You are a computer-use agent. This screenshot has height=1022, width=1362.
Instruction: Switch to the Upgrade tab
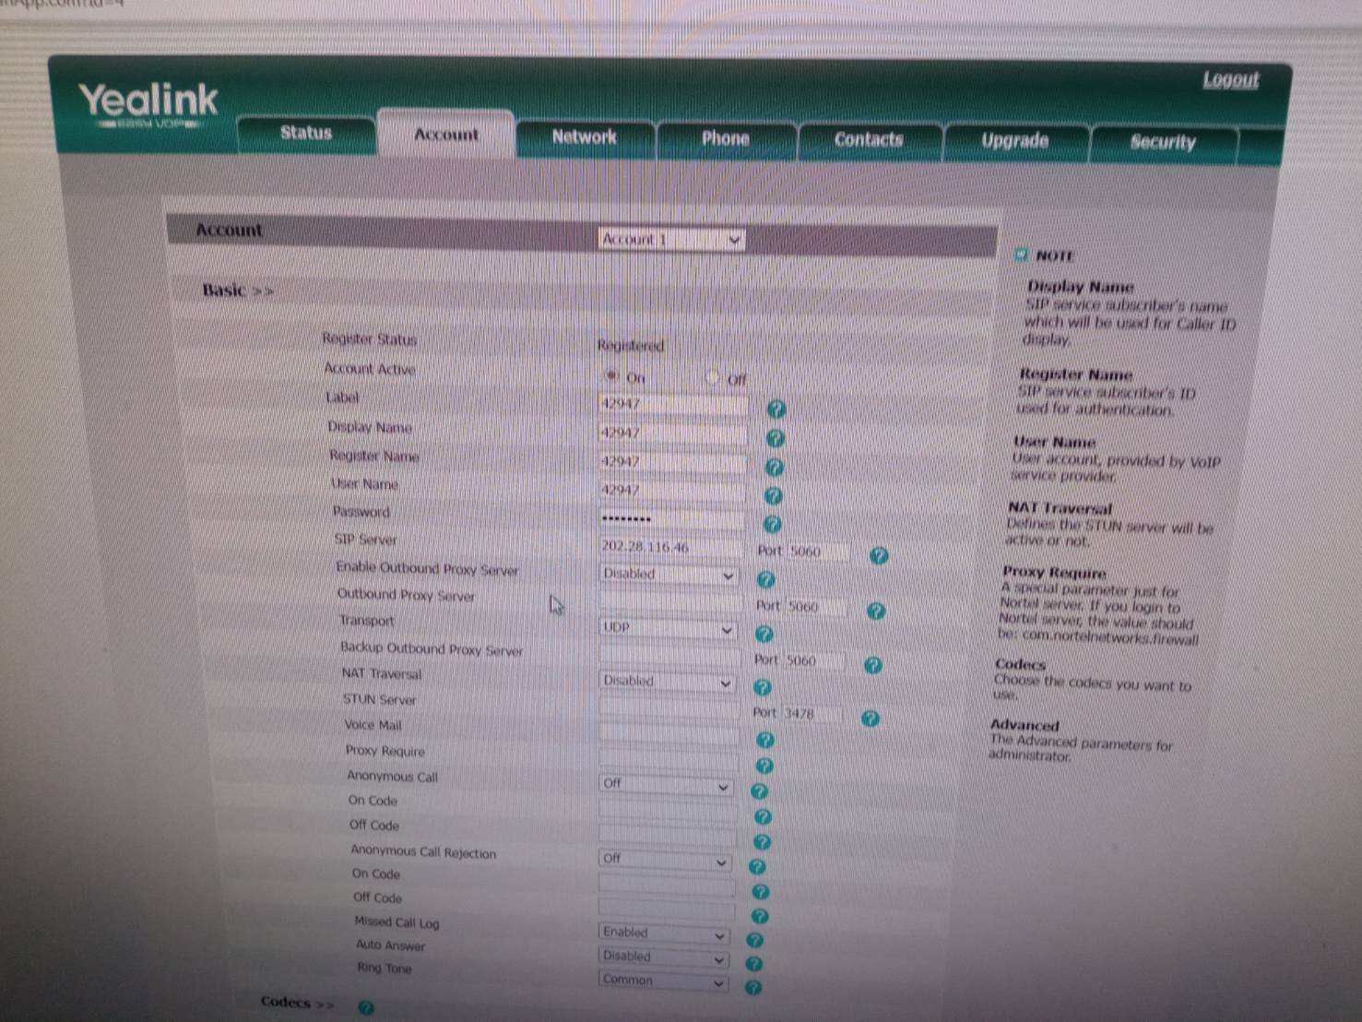coord(1014,141)
